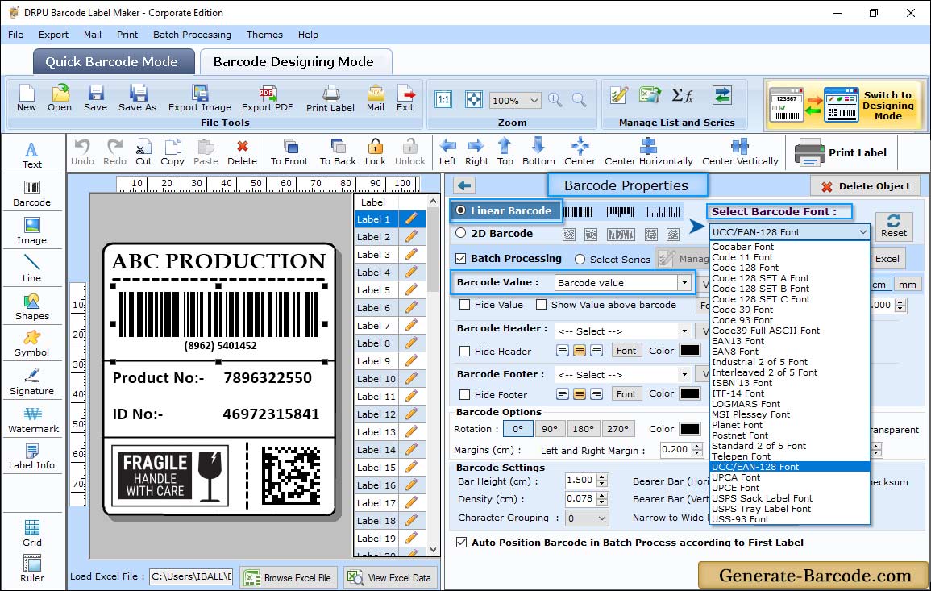
Task: Save the label using the Save icon
Action: point(95,98)
